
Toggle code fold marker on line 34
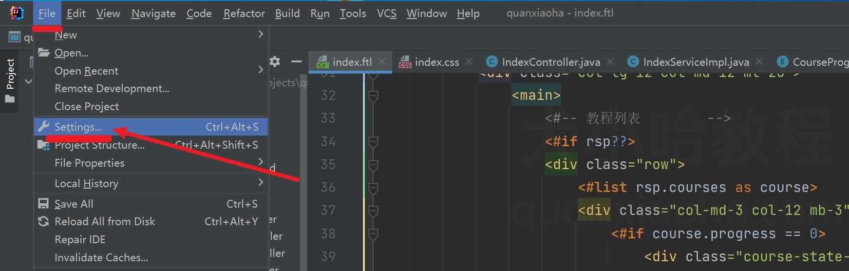[373, 141]
